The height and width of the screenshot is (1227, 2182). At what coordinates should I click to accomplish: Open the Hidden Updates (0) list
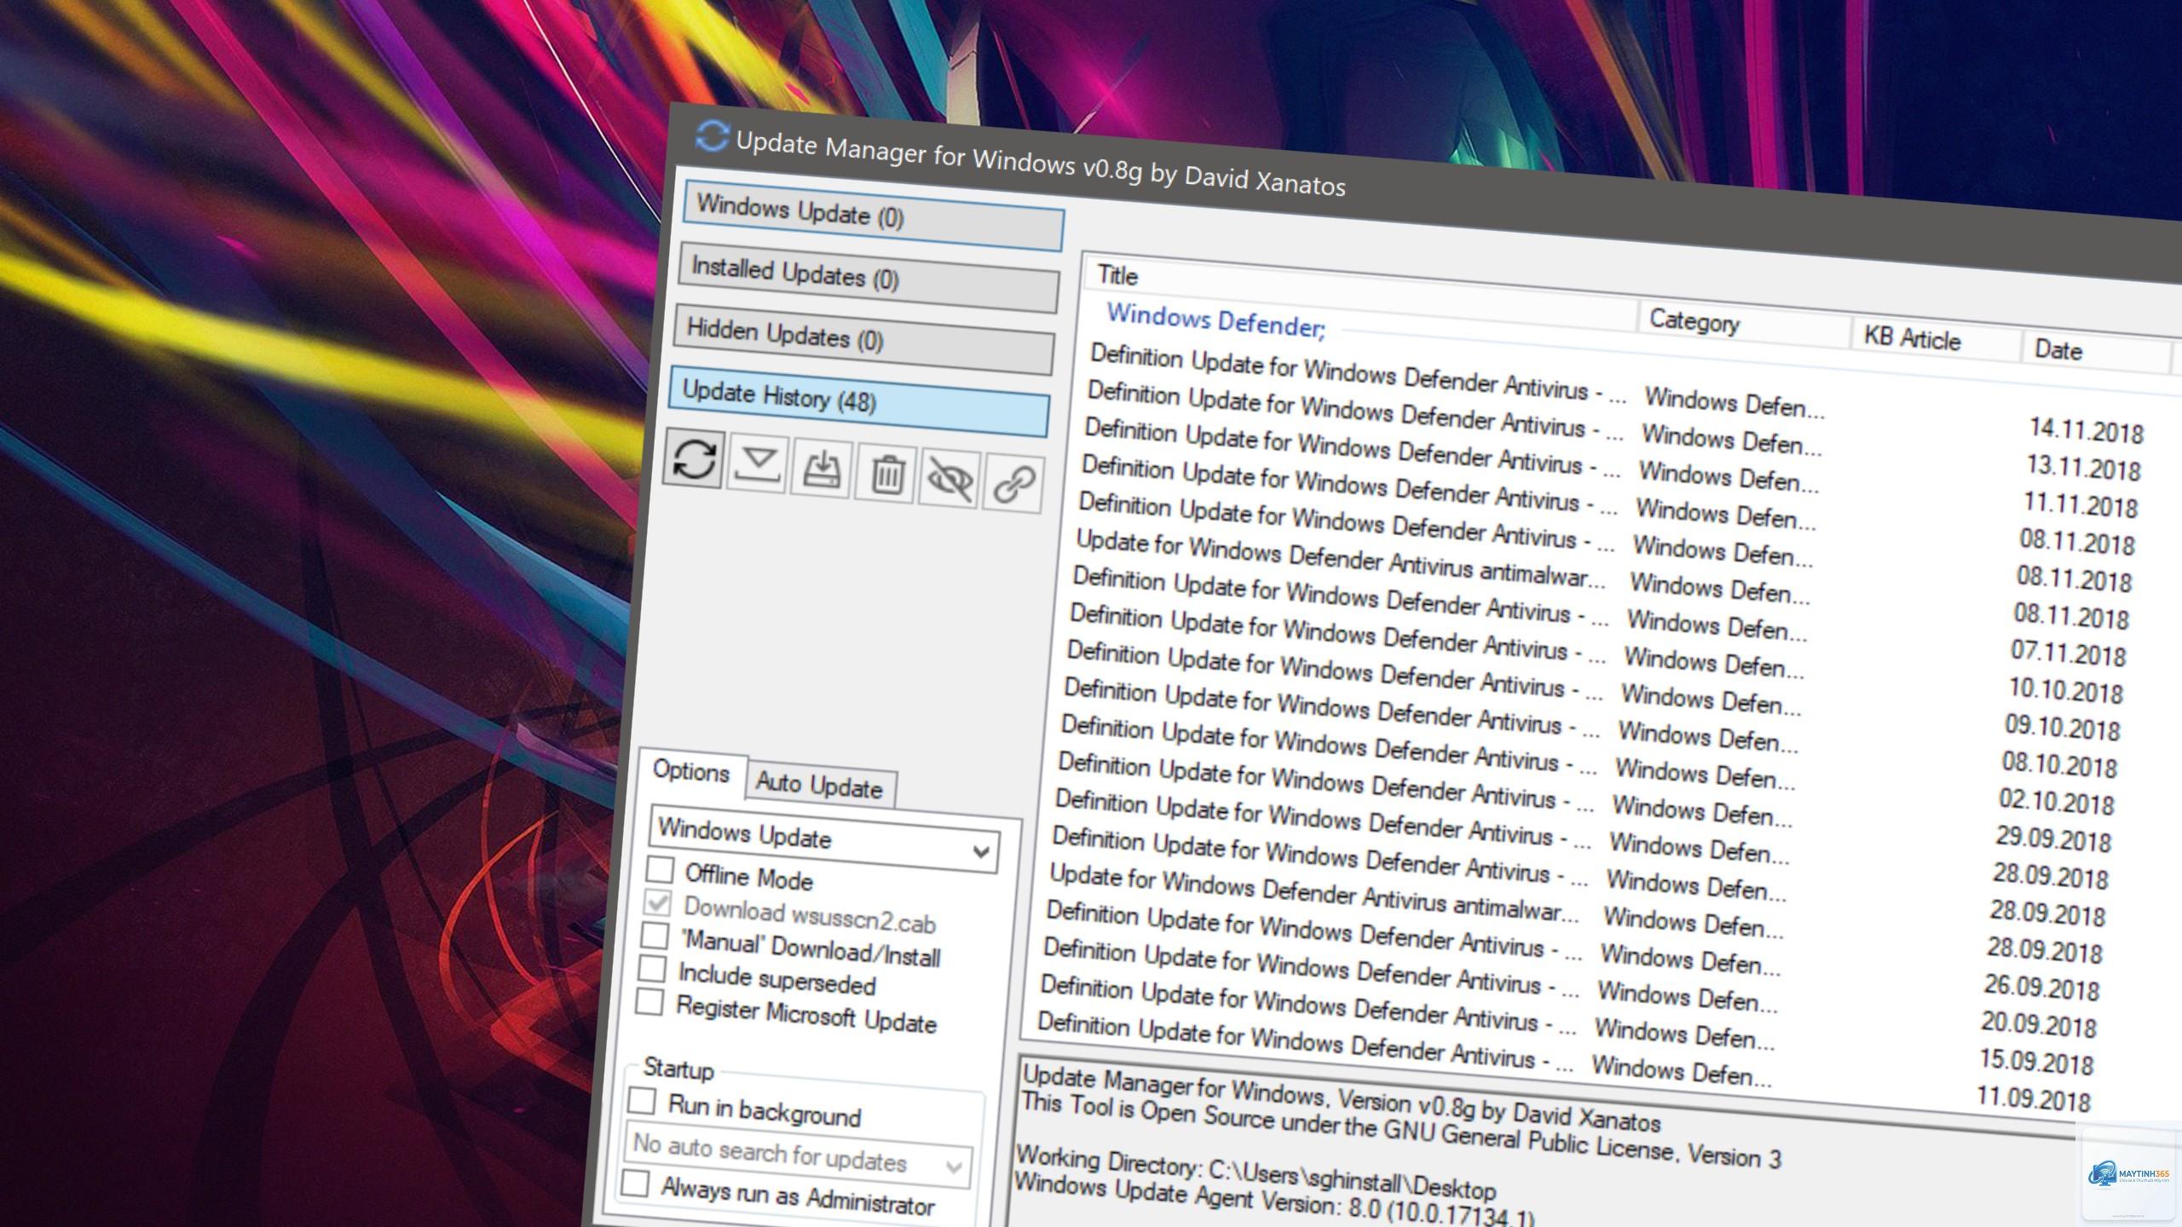click(x=863, y=338)
